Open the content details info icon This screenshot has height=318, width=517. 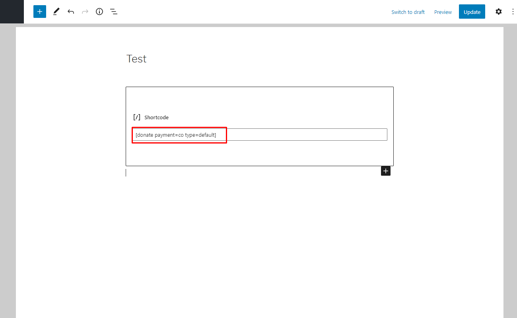[99, 12]
